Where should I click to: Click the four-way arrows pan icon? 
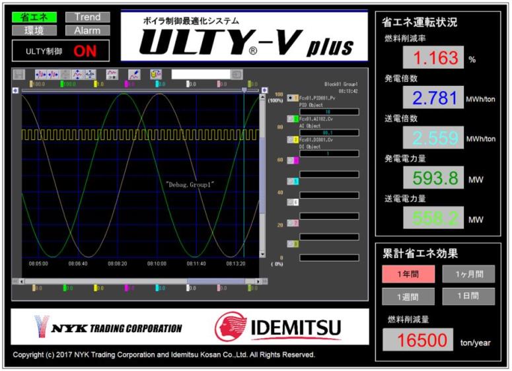tap(91, 75)
